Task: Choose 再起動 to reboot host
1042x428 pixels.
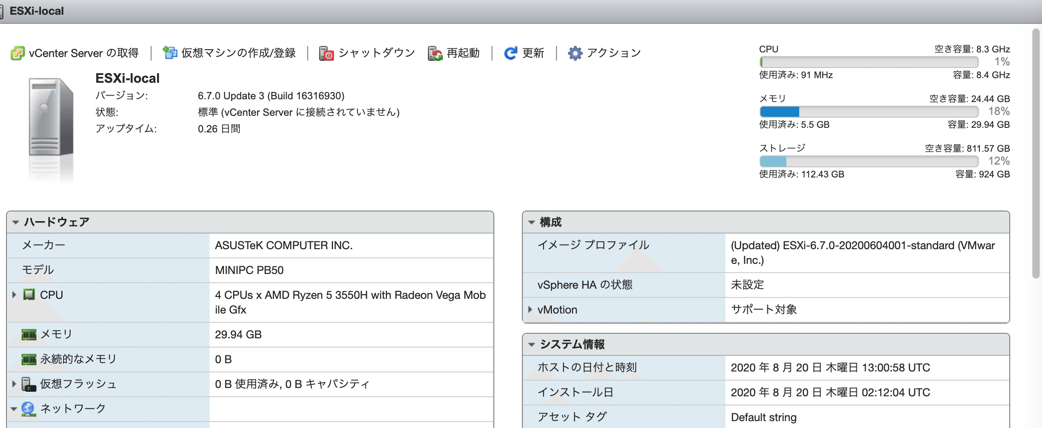Action: [463, 53]
